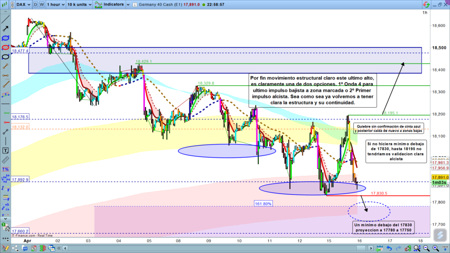Expand the 10 k units dropdown
Image resolution: width=450 pixels, height=253 pixels.
(79, 4)
